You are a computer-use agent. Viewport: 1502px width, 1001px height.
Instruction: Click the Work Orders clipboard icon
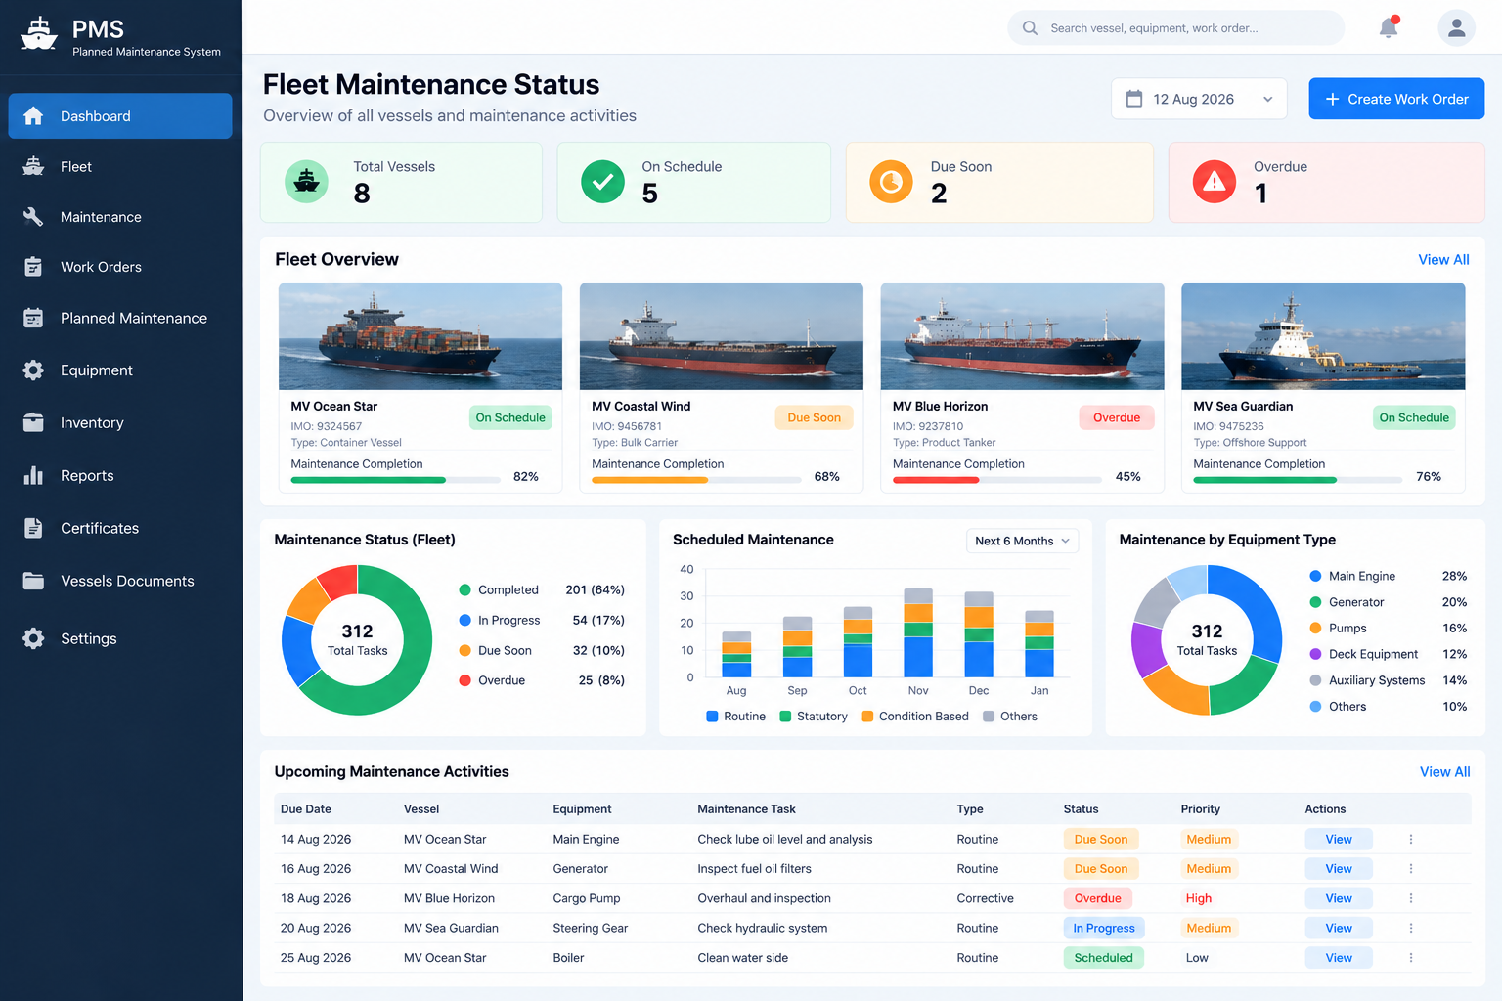pos(33,267)
